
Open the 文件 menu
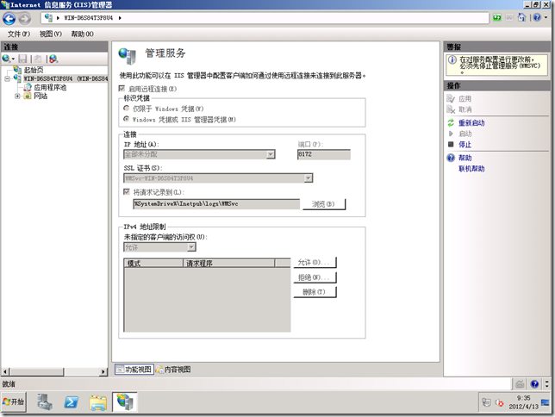coord(19,34)
